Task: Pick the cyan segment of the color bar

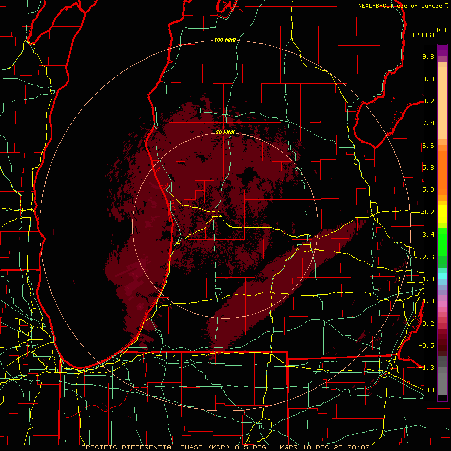Action: point(442,276)
